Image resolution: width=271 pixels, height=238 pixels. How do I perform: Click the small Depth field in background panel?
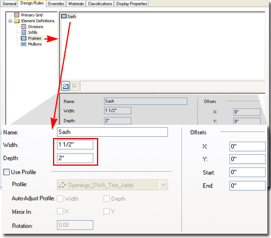pos(117,121)
